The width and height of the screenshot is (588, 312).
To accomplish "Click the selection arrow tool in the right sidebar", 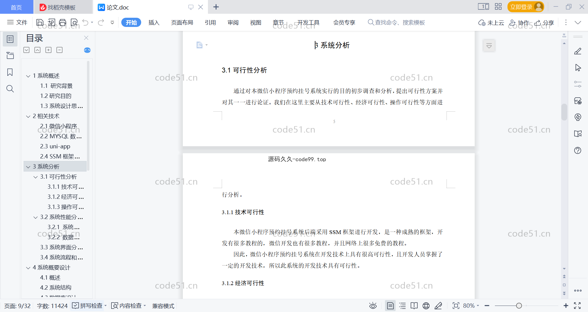I will coord(578,68).
